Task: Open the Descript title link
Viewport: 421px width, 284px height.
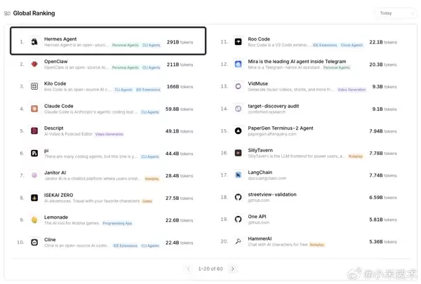Action: coord(54,128)
